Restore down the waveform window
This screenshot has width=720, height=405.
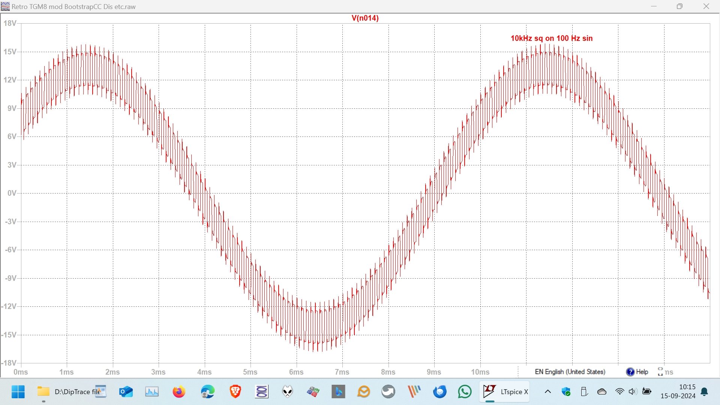pos(679,6)
